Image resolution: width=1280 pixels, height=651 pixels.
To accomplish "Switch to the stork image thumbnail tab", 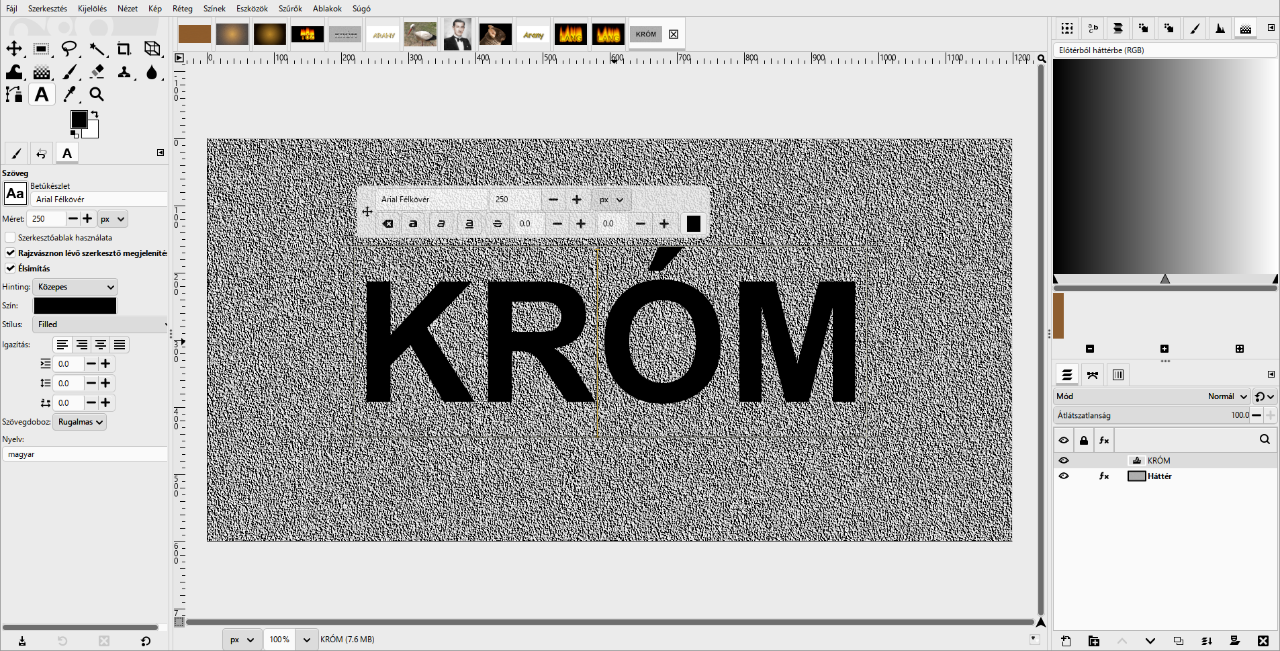I will coord(420,34).
